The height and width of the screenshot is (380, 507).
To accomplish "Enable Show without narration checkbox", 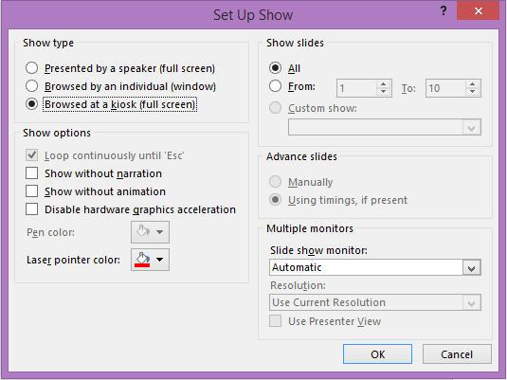I will coord(31,173).
